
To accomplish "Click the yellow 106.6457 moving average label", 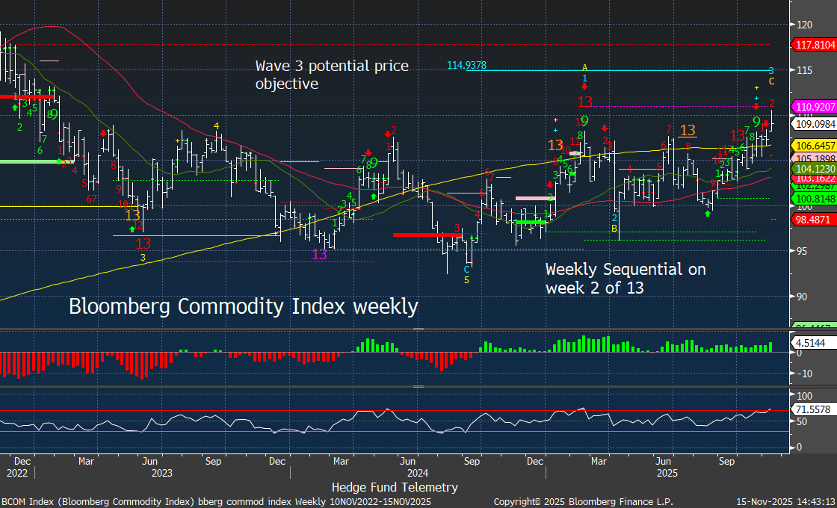I will click(x=814, y=145).
